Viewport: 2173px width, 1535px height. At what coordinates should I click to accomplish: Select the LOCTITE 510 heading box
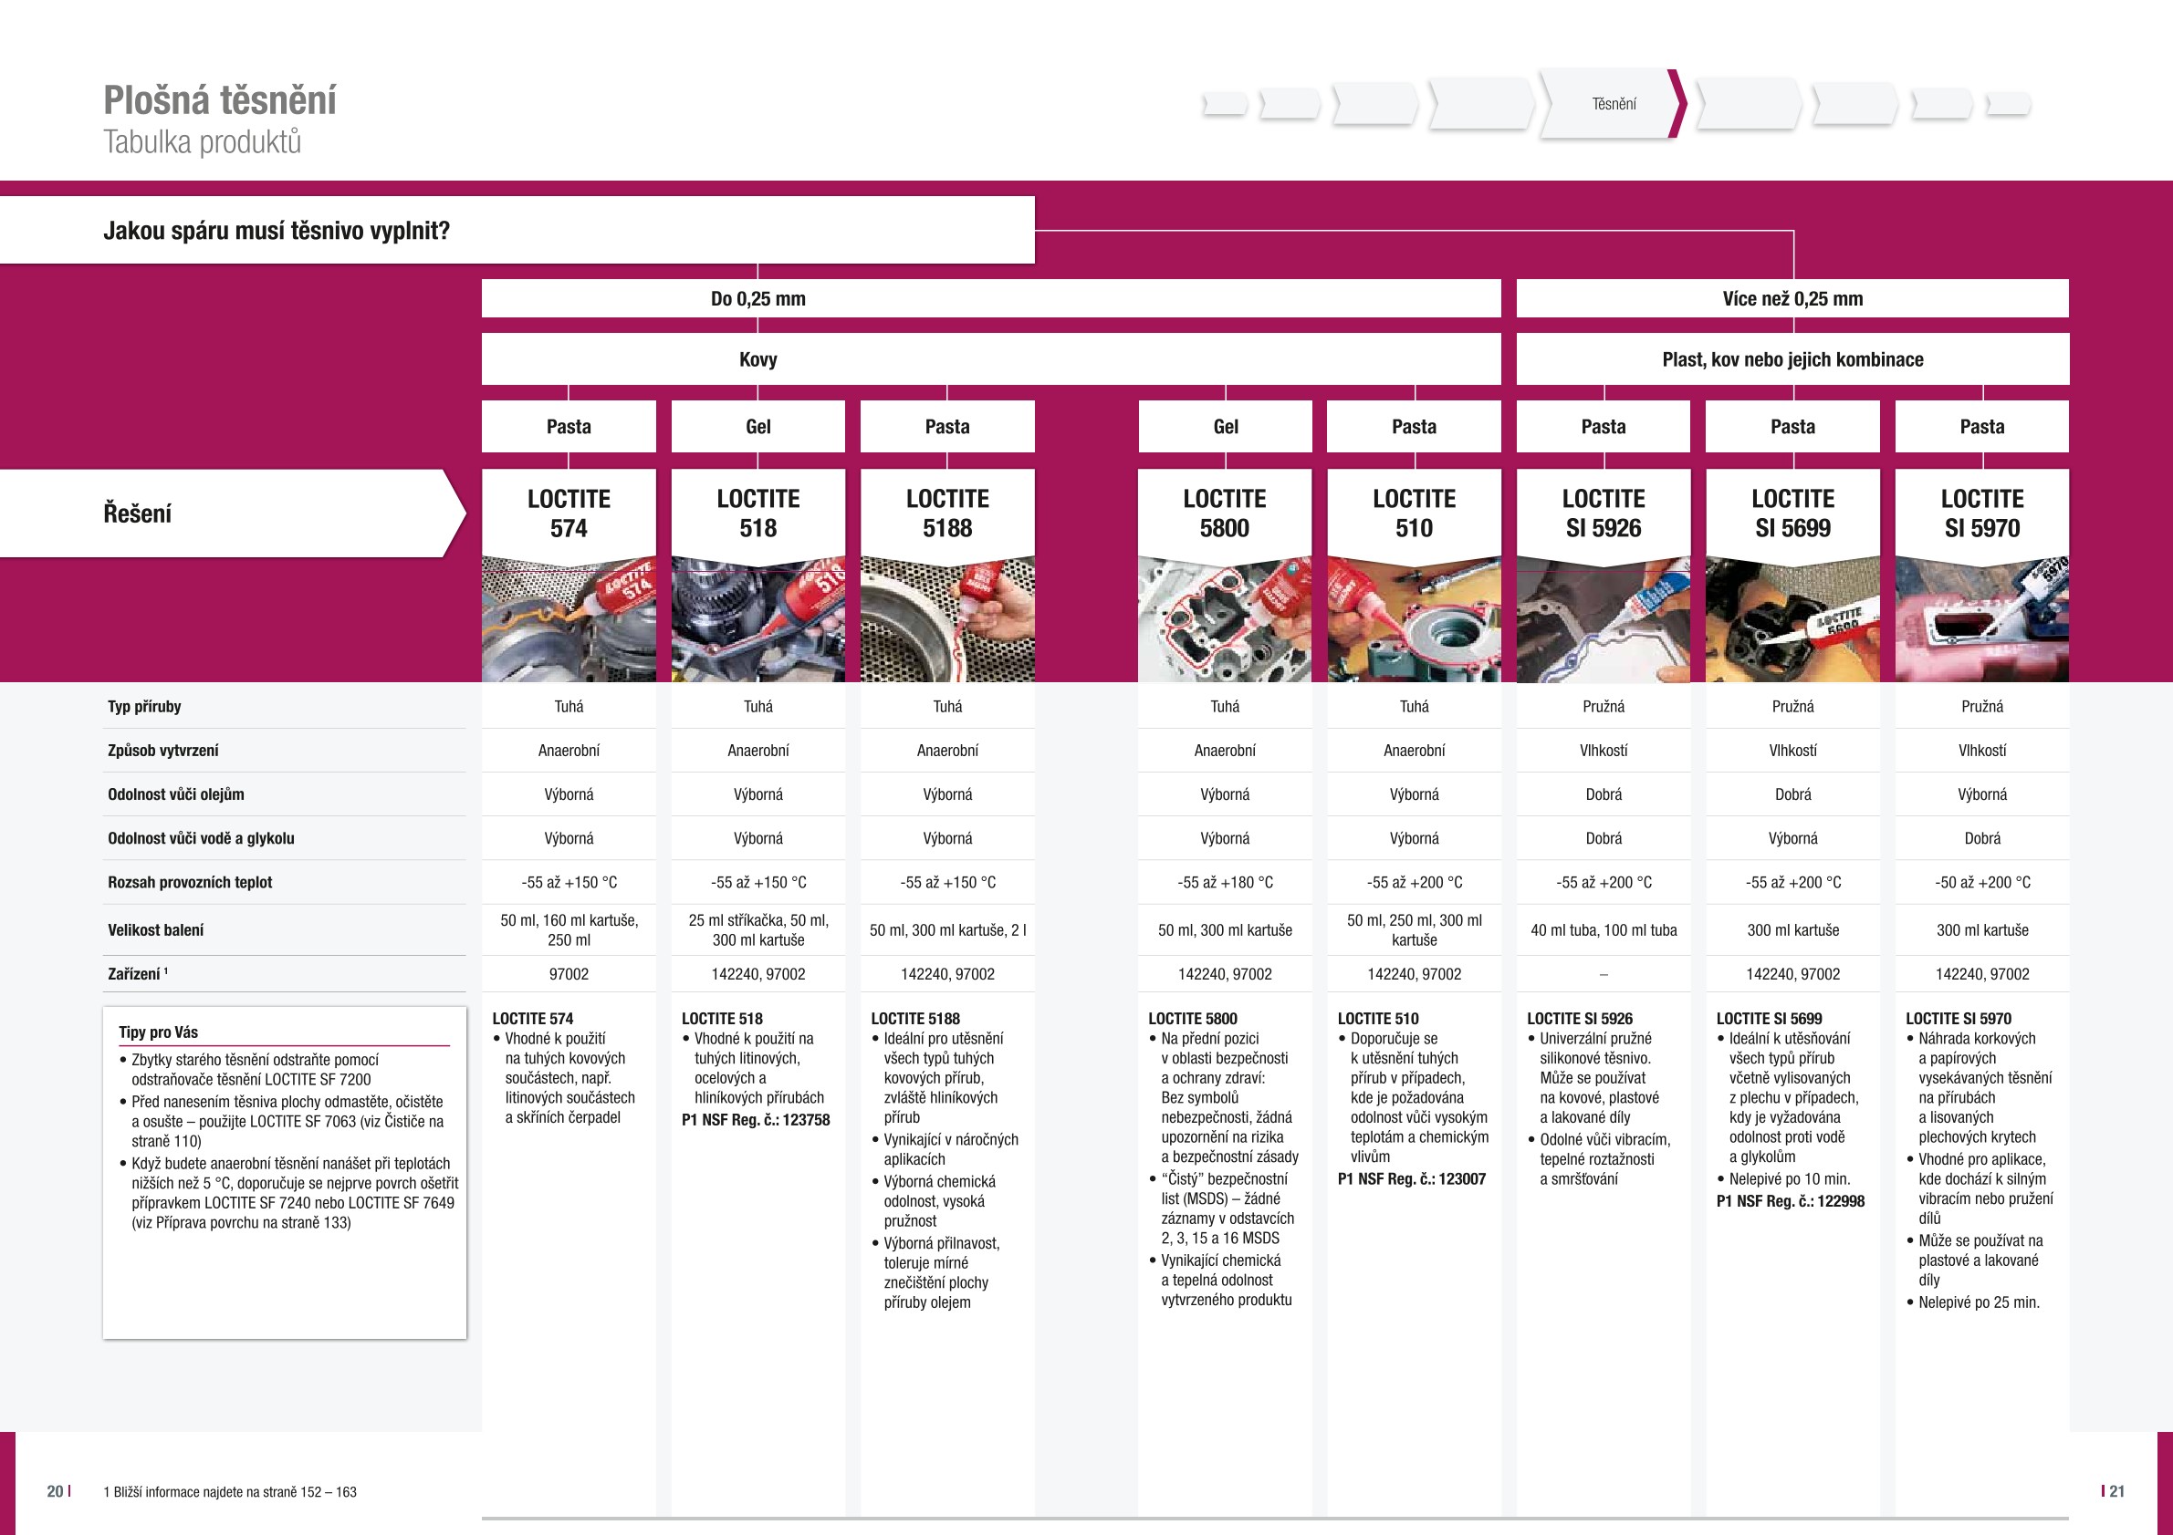coord(1414,513)
